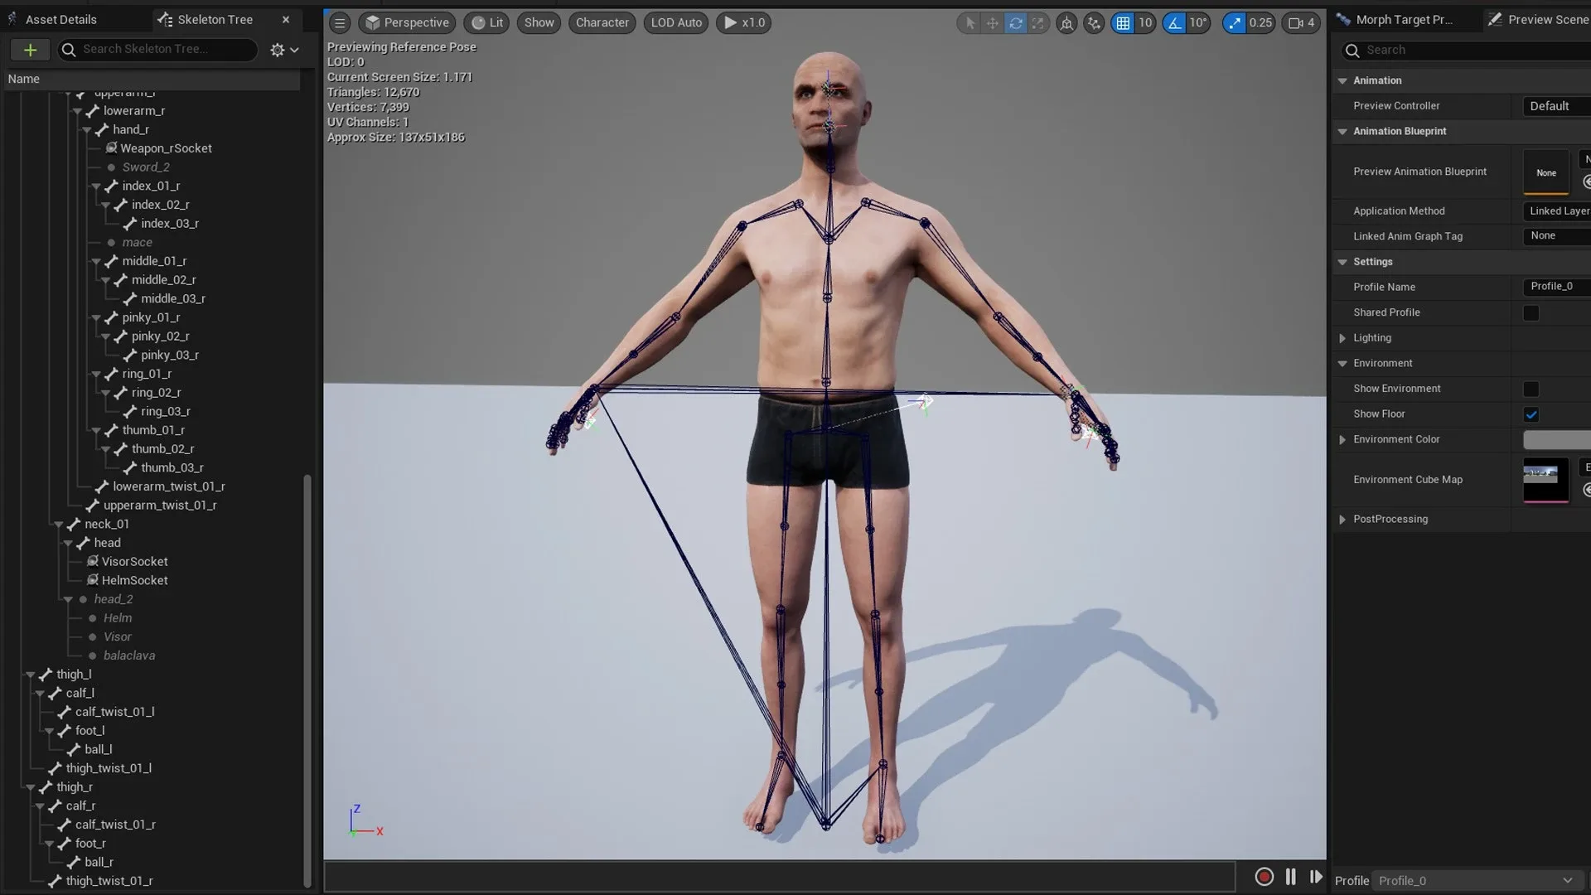Open playback speed x1.0 menu
The width and height of the screenshot is (1591, 895).
coord(744,23)
